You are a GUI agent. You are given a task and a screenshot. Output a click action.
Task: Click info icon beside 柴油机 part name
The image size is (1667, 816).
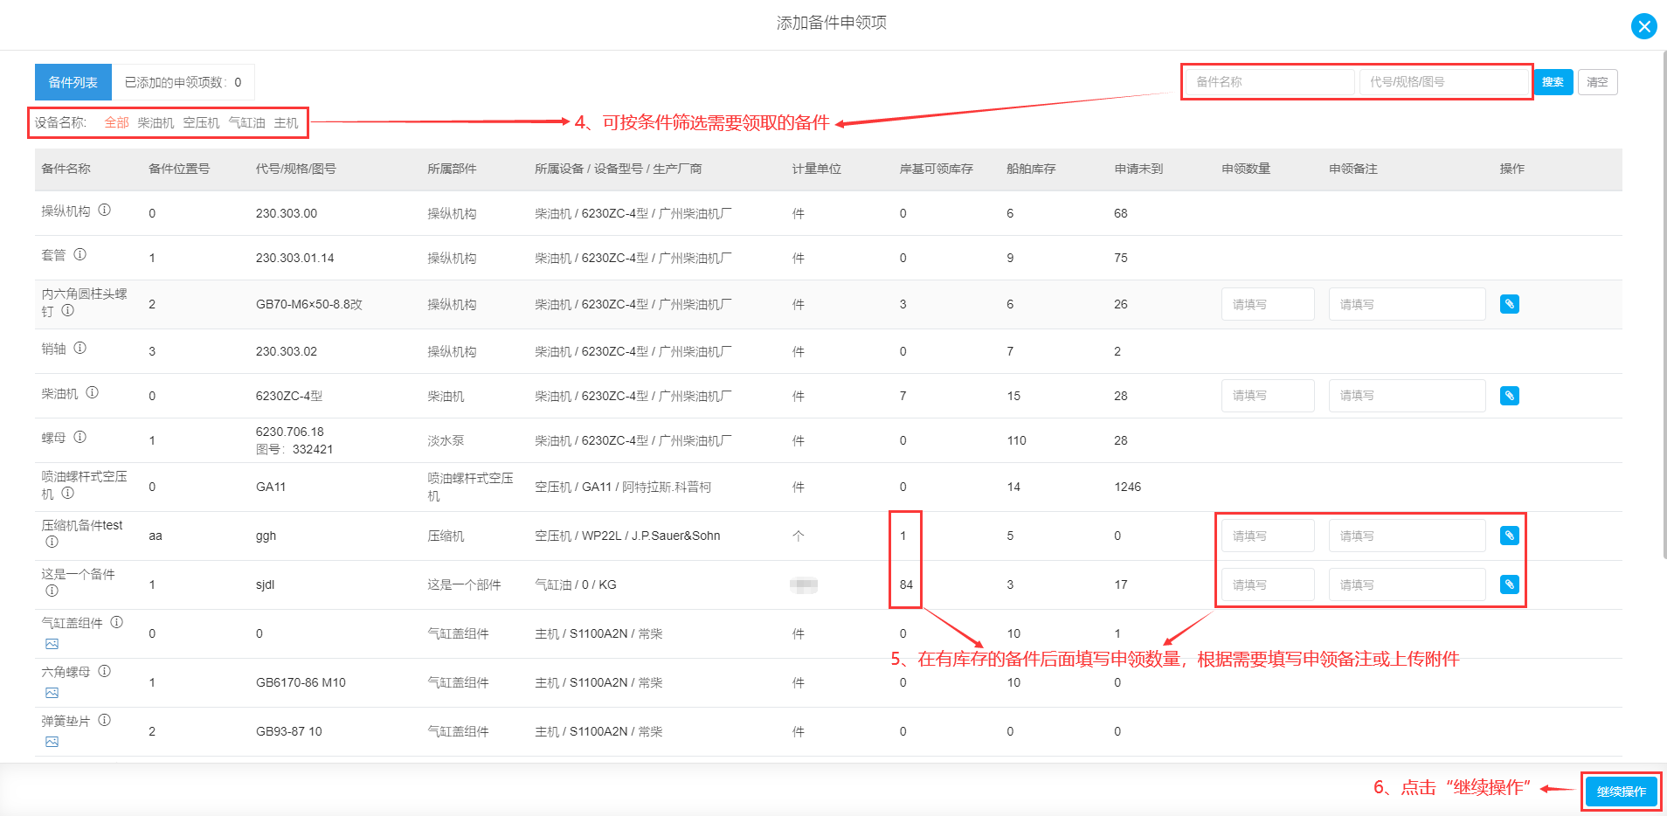[x=93, y=392]
